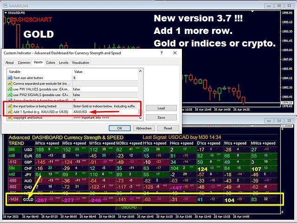Switch to the Colors tab
Screen dimensions: 297x223
(x=51, y=62)
